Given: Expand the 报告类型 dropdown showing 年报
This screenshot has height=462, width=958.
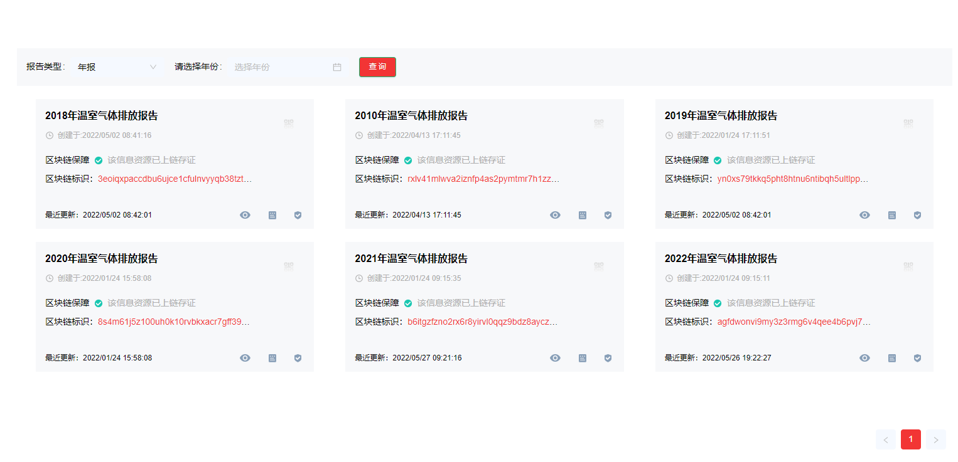Looking at the screenshot, I should tap(116, 67).
